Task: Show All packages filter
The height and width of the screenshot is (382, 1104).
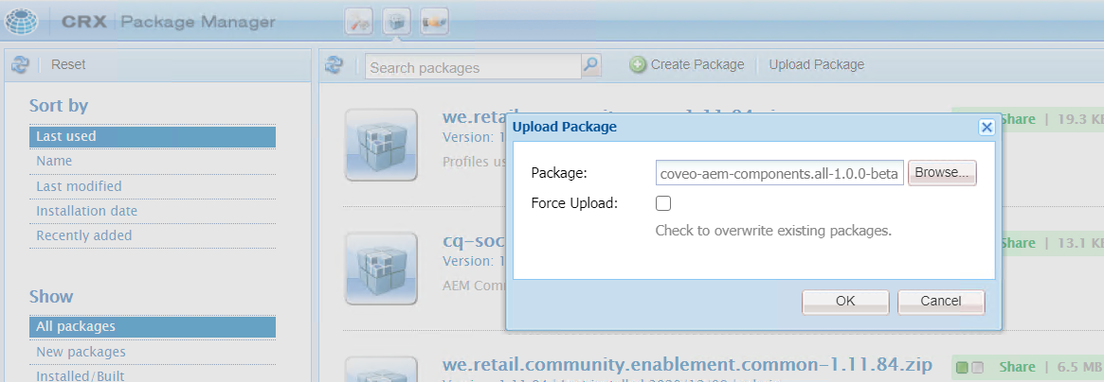Action: tap(152, 326)
